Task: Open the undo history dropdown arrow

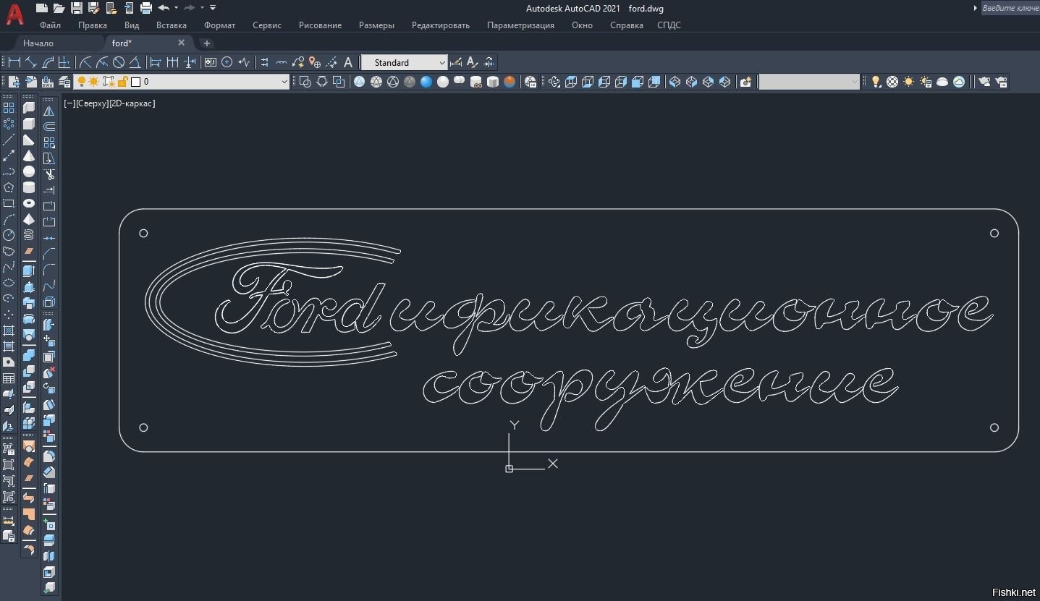Action: 176,8
